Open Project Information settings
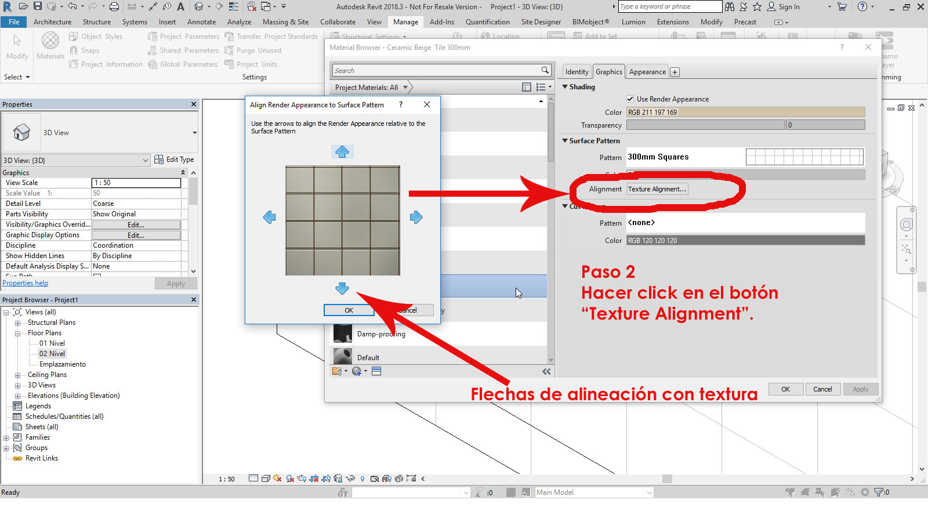 click(x=106, y=64)
